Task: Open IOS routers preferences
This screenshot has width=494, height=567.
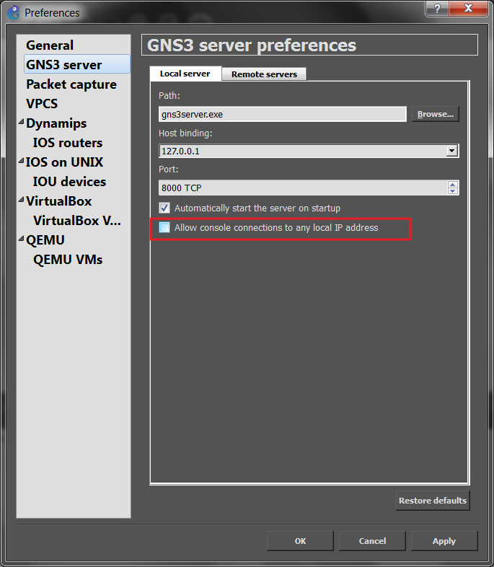Action: click(68, 143)
